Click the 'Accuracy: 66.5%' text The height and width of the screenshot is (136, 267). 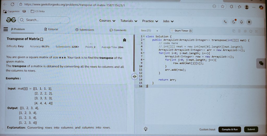(x=40, y=46)
